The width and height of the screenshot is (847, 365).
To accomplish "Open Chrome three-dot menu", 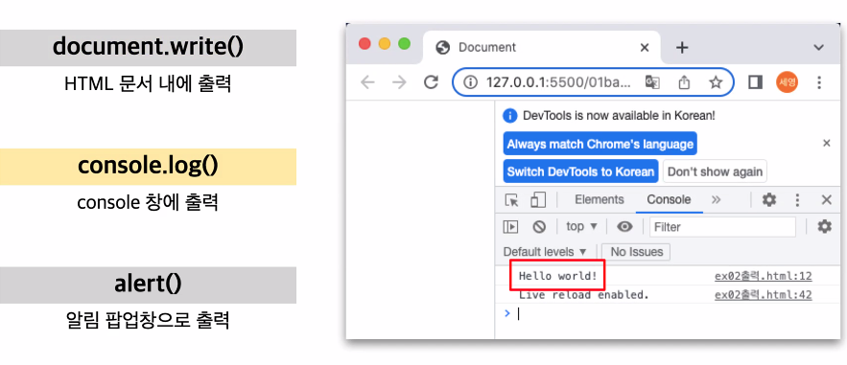I will 819,82.
